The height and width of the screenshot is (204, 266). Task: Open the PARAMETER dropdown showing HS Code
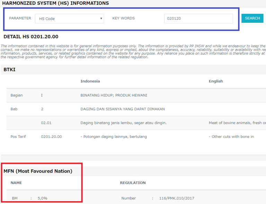69,19
